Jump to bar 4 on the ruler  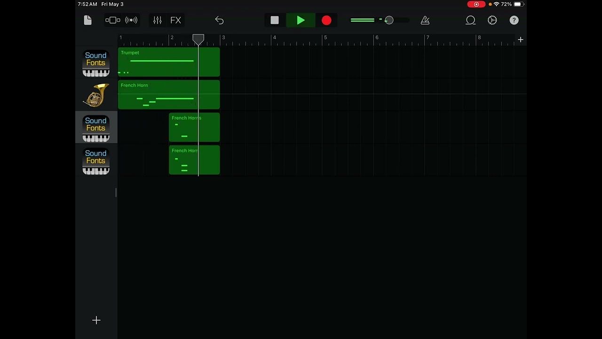coord(275,38)
